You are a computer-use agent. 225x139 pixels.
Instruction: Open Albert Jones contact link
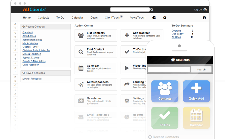click(x=29, y=36)
